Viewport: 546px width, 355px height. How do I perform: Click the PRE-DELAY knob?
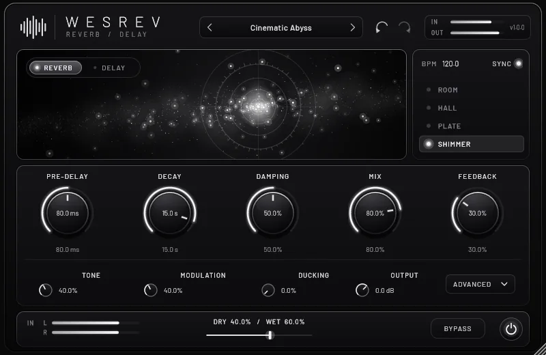pos(67,212)
